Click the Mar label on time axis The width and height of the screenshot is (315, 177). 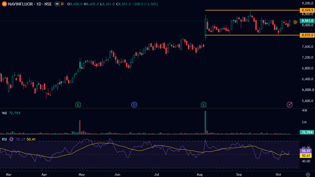9,175
